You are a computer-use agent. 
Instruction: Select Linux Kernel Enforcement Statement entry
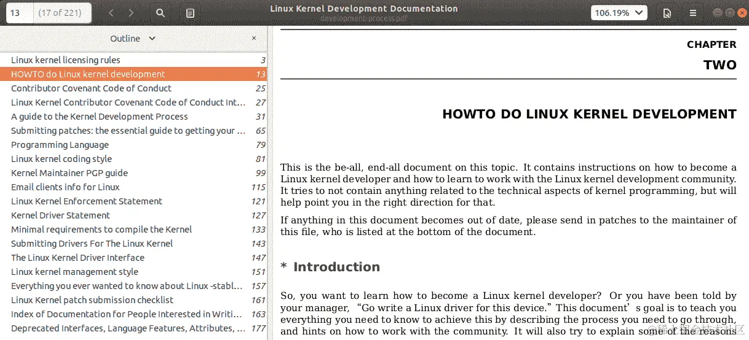(x=133, y=201)
